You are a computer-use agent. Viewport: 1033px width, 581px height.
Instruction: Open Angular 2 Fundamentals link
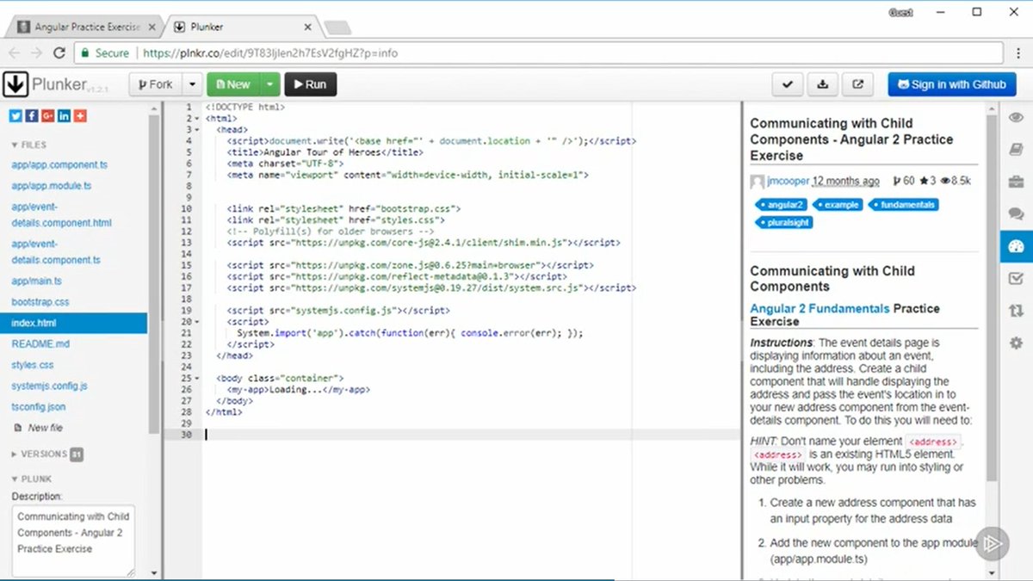pos(820,308)
